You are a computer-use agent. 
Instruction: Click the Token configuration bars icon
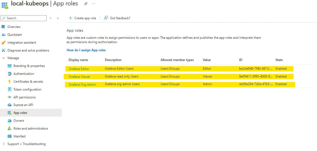(x=9, y=89)
